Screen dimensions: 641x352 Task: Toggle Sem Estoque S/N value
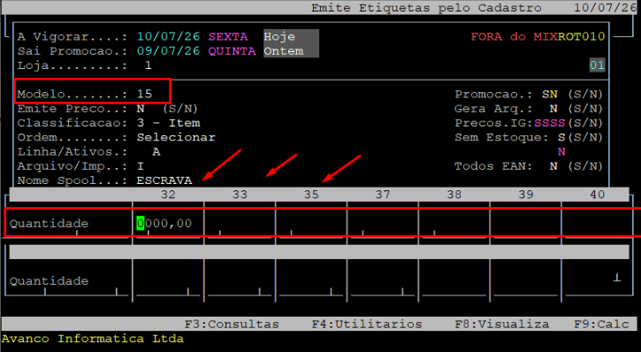(x=561, y=137)
